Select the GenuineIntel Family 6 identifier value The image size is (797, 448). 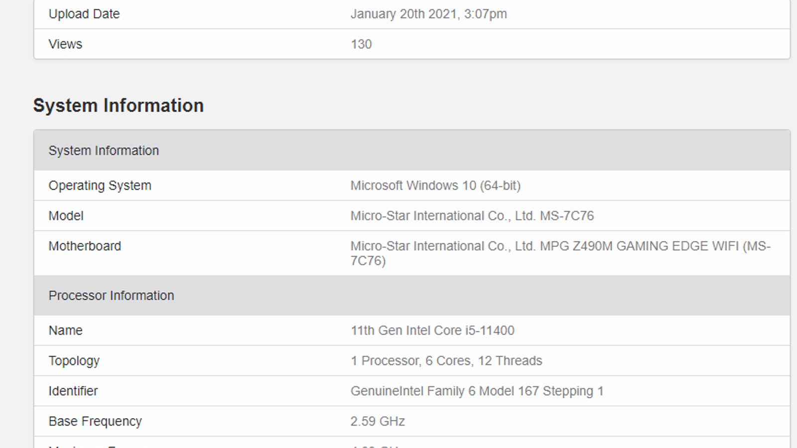[x=477, y=391]
